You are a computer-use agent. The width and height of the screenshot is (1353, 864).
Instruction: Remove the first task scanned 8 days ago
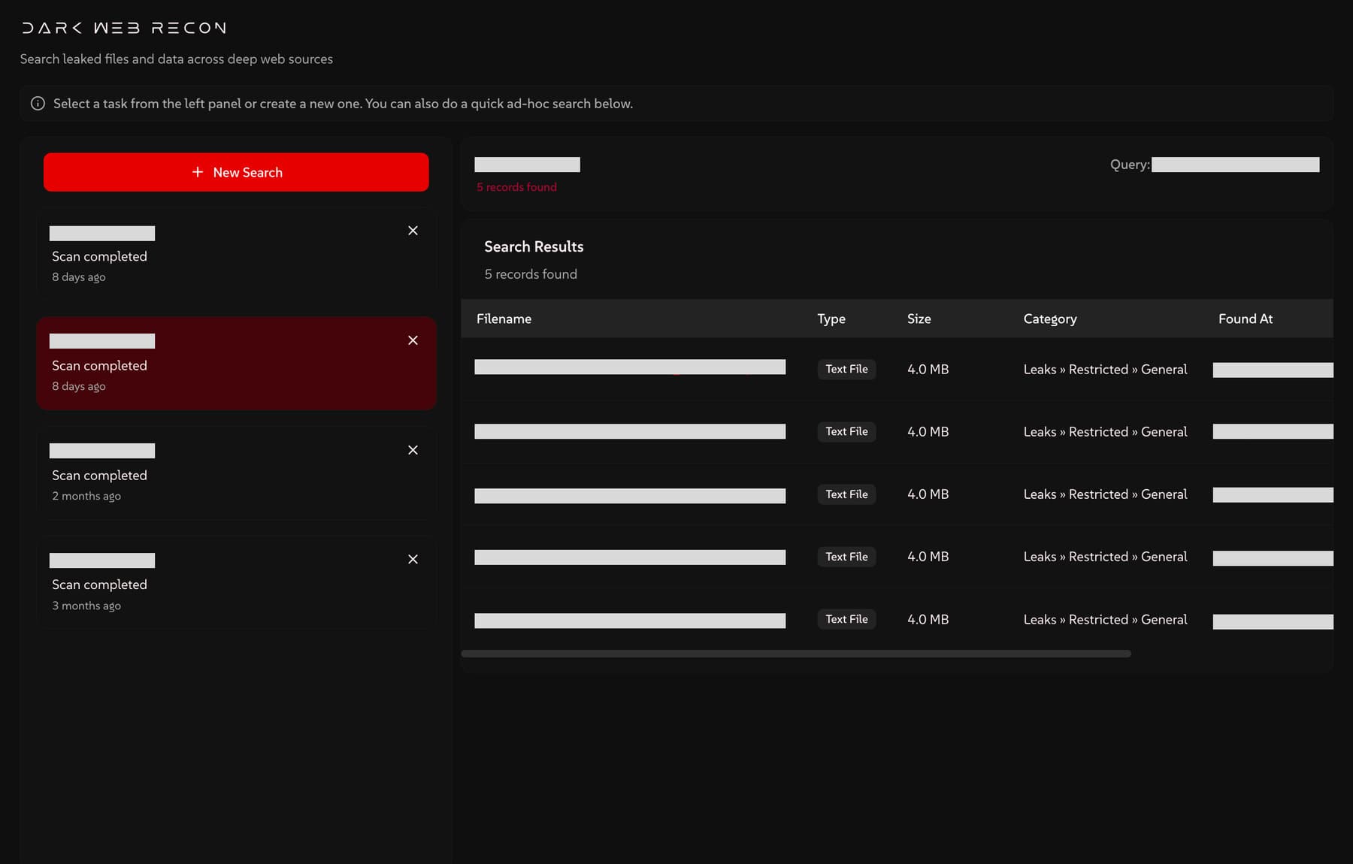tap(413, 231)
